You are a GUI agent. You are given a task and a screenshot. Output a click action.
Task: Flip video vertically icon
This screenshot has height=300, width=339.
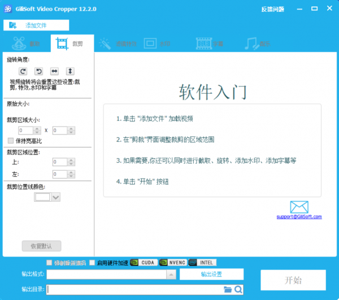(x=70, y=71)
